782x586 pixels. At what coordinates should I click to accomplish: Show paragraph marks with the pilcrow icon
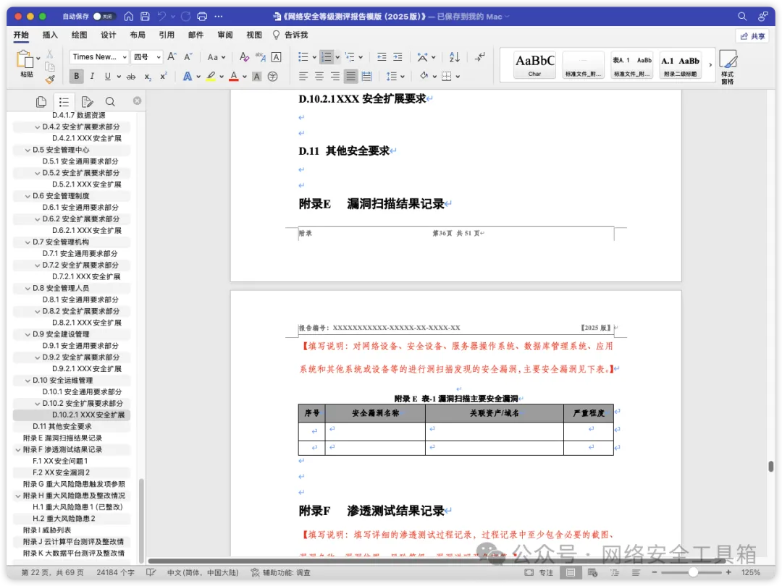479,56
